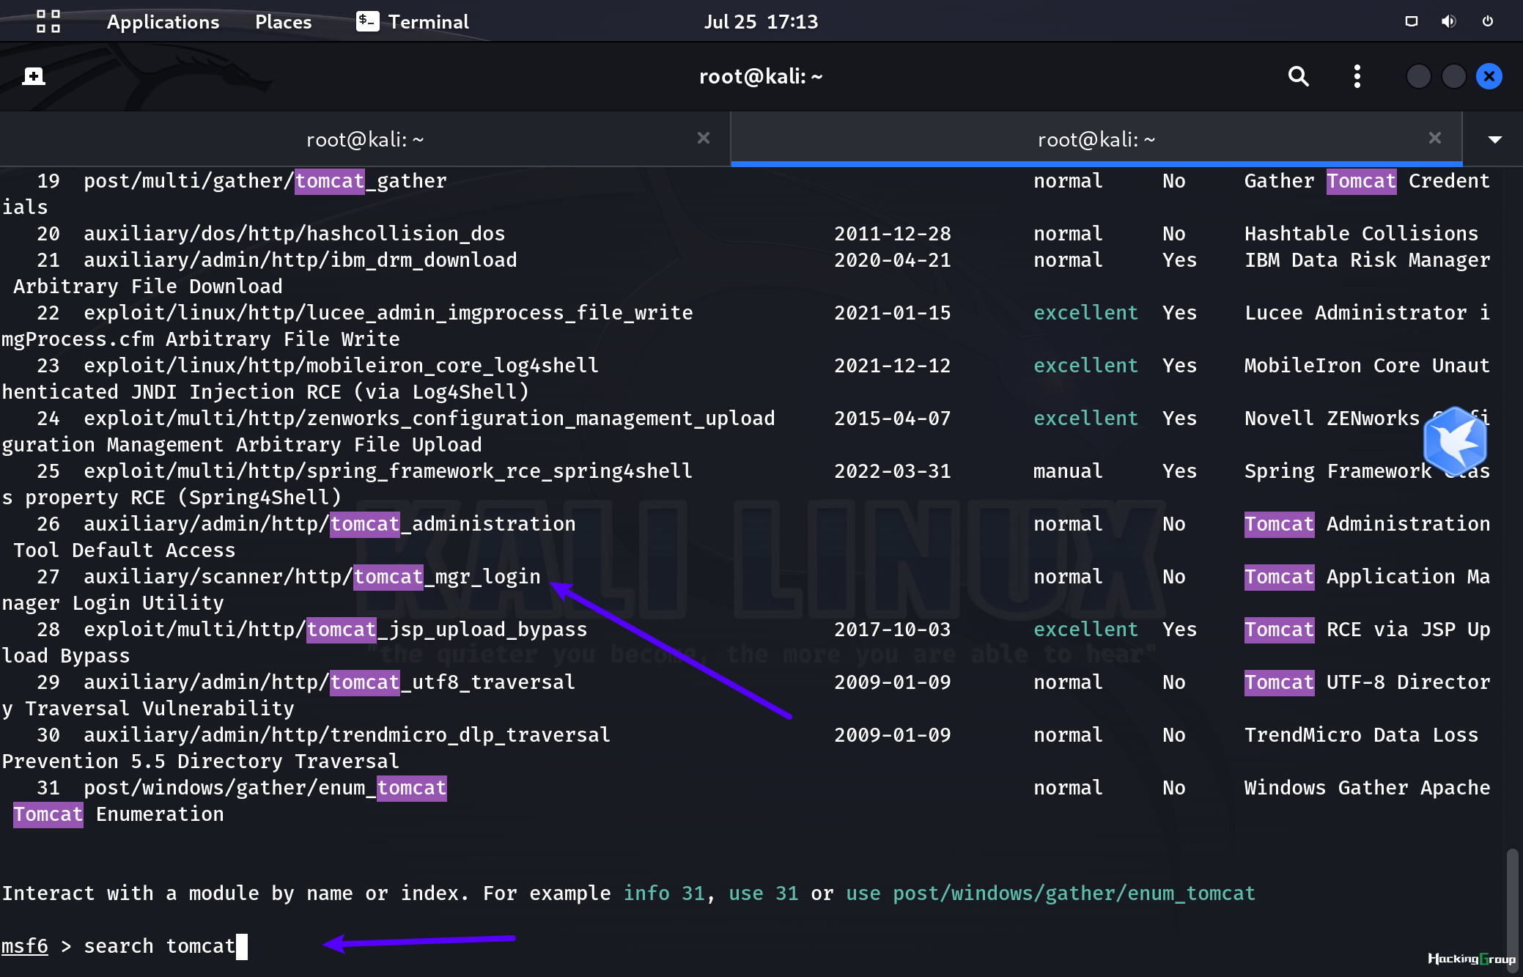
Task: Minimize the terminal window
Action: [1418, 76]
